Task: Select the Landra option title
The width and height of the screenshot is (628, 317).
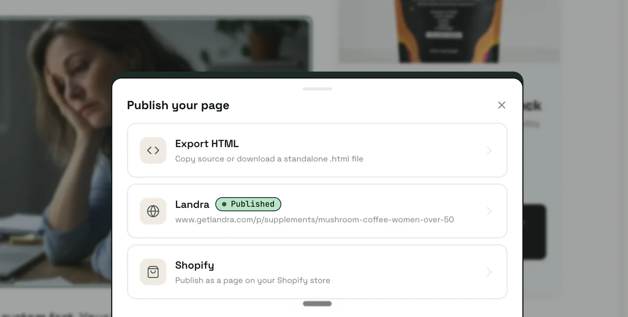Action: (x=192, y=205)
